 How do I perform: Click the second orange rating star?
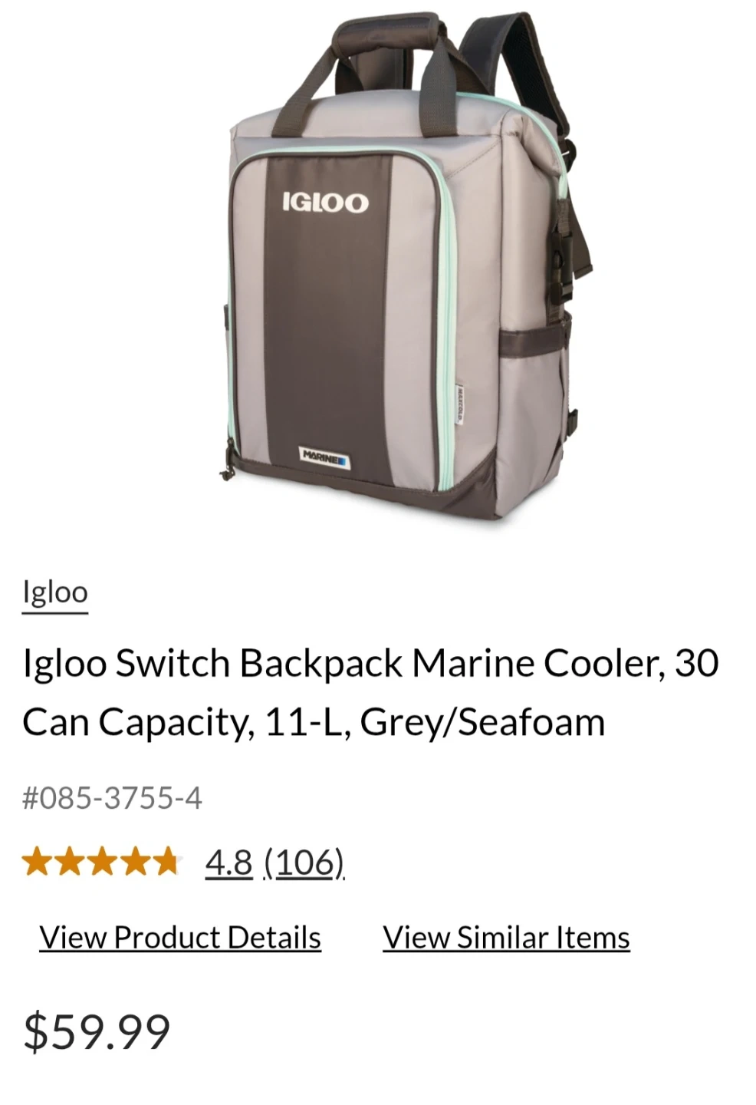coord(69,862)
